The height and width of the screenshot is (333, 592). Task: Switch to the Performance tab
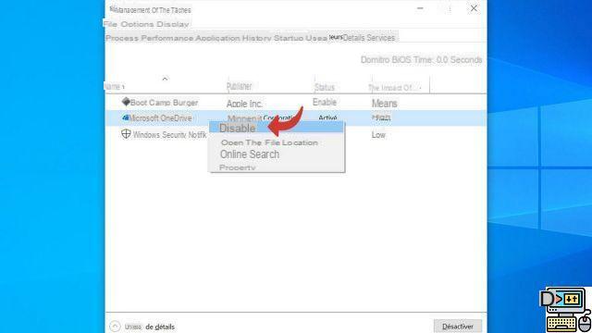click(167, 38)
